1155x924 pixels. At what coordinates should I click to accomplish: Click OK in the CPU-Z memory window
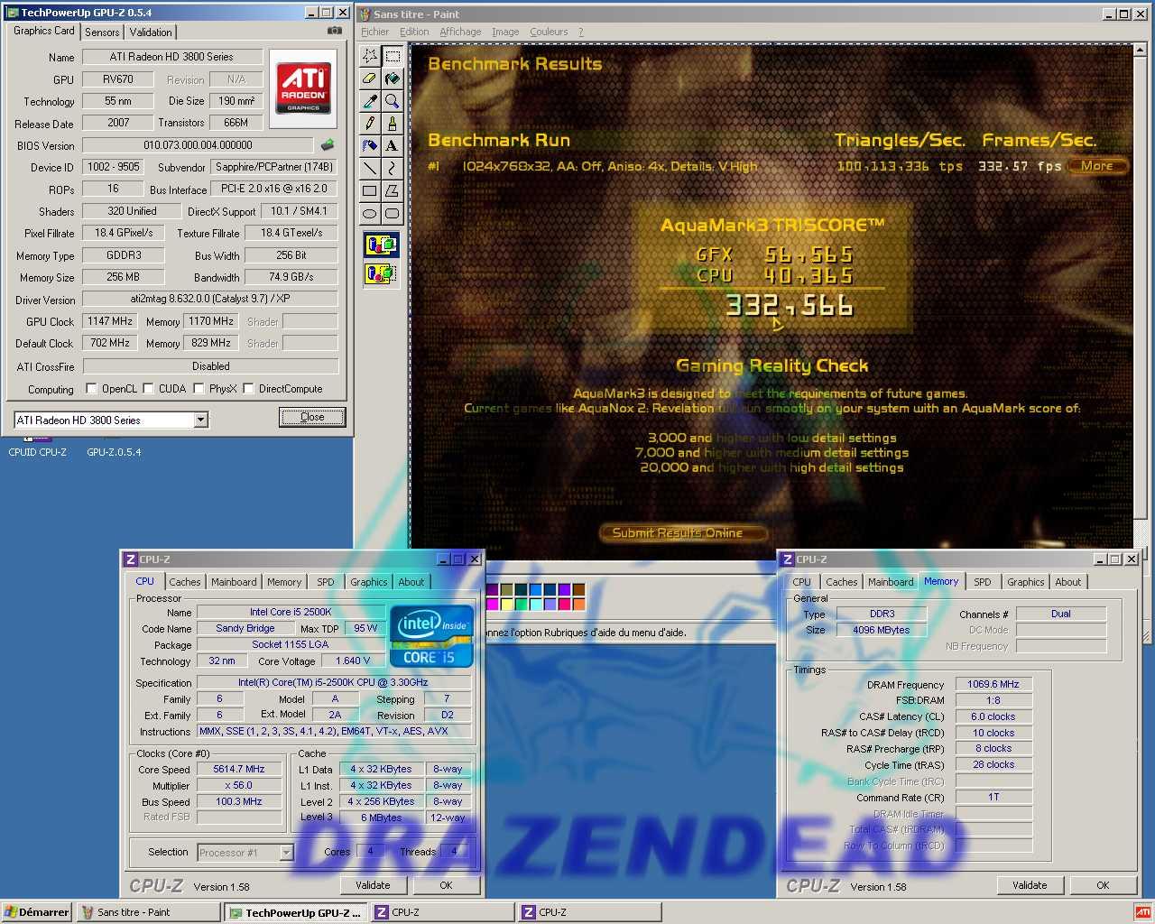click(1103, 885)
